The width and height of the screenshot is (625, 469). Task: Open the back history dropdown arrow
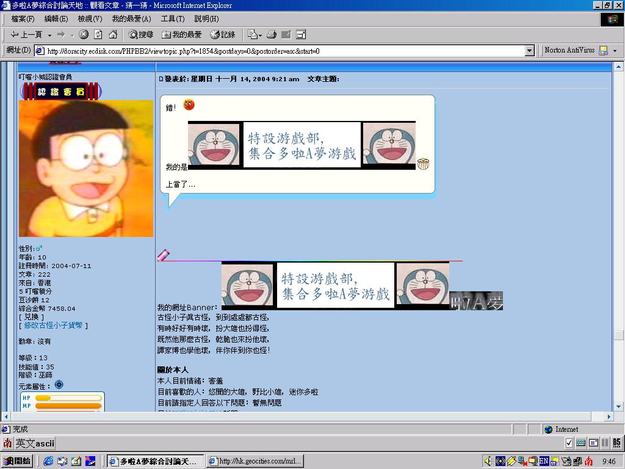(x=49, y=35)
